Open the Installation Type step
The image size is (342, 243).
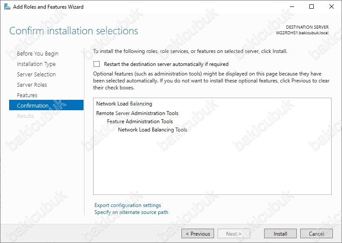pyautogui.click(x=36, y=64)
